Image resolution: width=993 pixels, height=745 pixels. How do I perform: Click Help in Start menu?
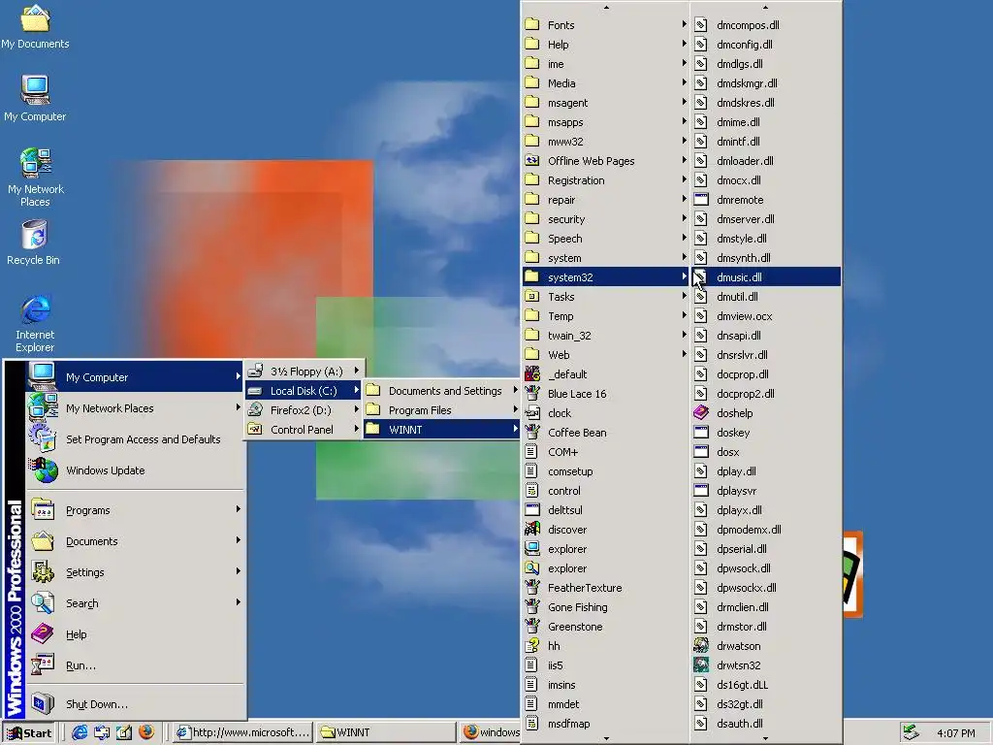134,634
